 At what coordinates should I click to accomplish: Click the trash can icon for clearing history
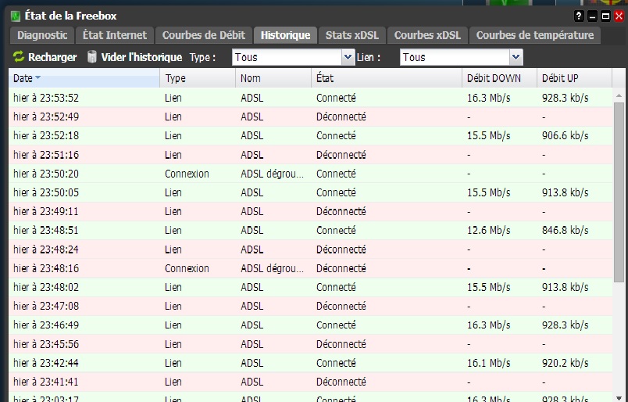pos(92,57)
